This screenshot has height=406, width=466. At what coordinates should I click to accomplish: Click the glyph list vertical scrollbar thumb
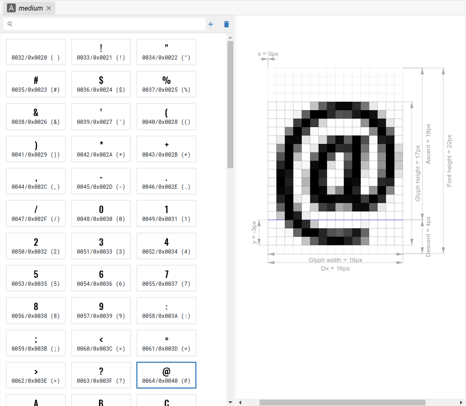(x=230, y=104)
